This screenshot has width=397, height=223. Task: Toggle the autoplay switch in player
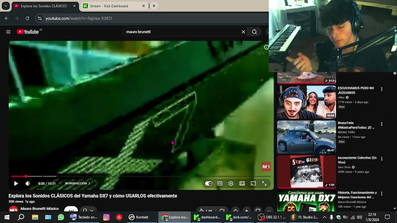[209, 184]
